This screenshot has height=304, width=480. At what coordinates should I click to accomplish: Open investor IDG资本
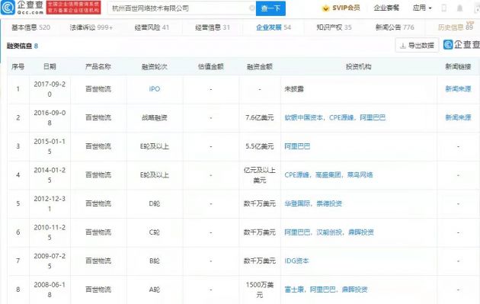(296, 261)
